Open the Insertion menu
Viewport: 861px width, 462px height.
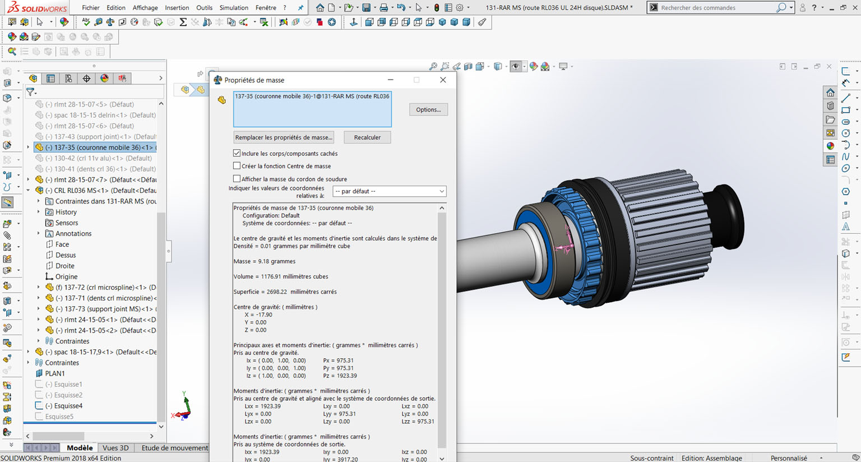[177, 8]
